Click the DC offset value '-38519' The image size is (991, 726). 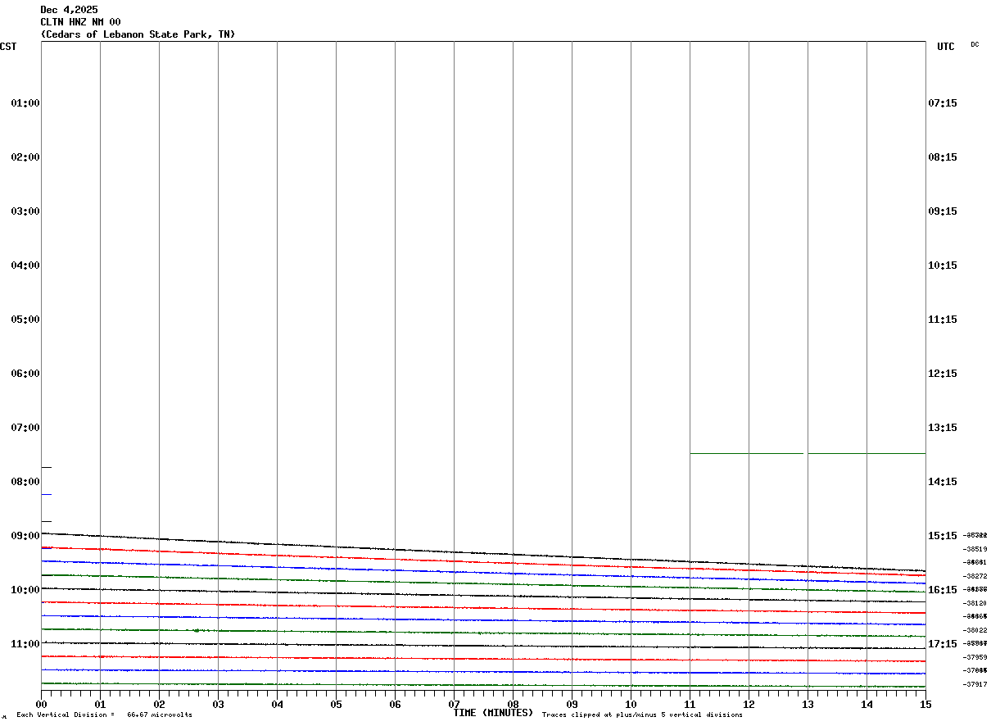tap(975, 549)
